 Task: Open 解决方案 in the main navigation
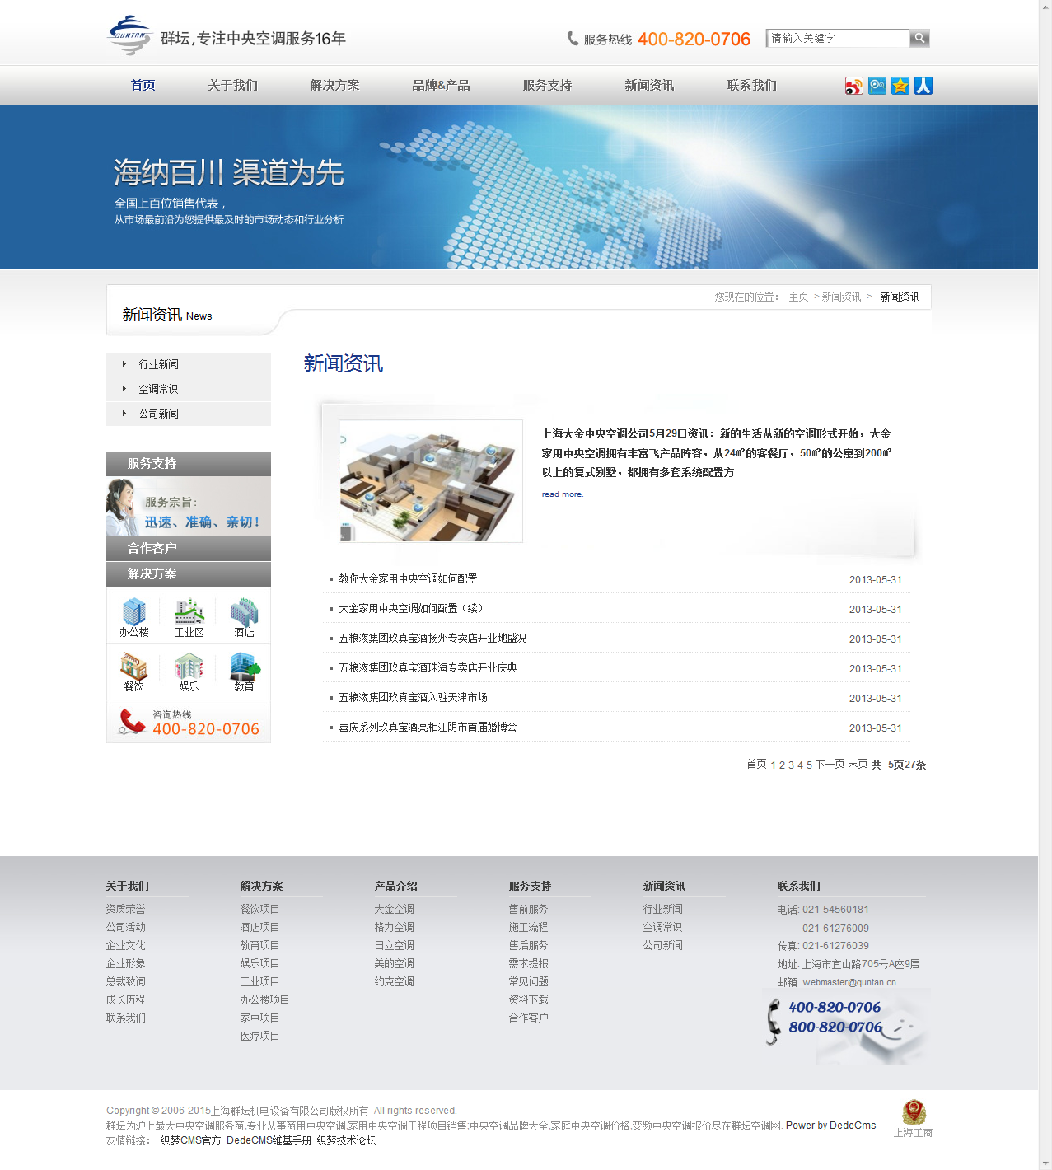pyautogui.click(x=334, y=86)
